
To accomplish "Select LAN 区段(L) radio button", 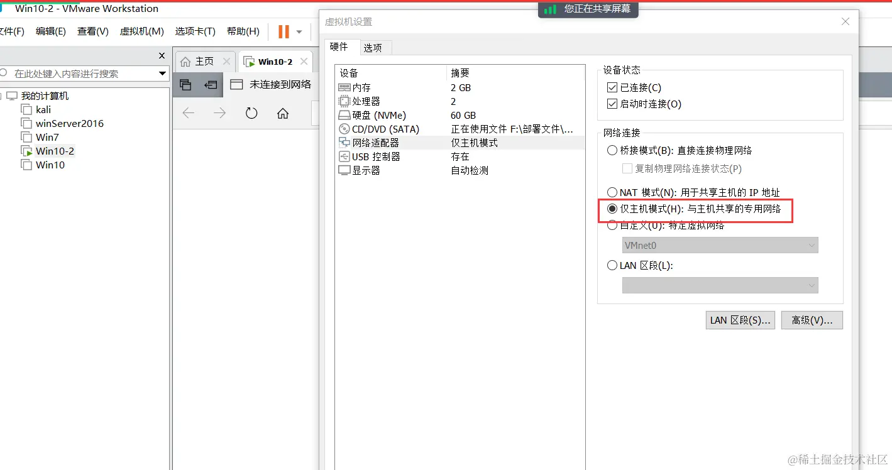I will 612,266.
